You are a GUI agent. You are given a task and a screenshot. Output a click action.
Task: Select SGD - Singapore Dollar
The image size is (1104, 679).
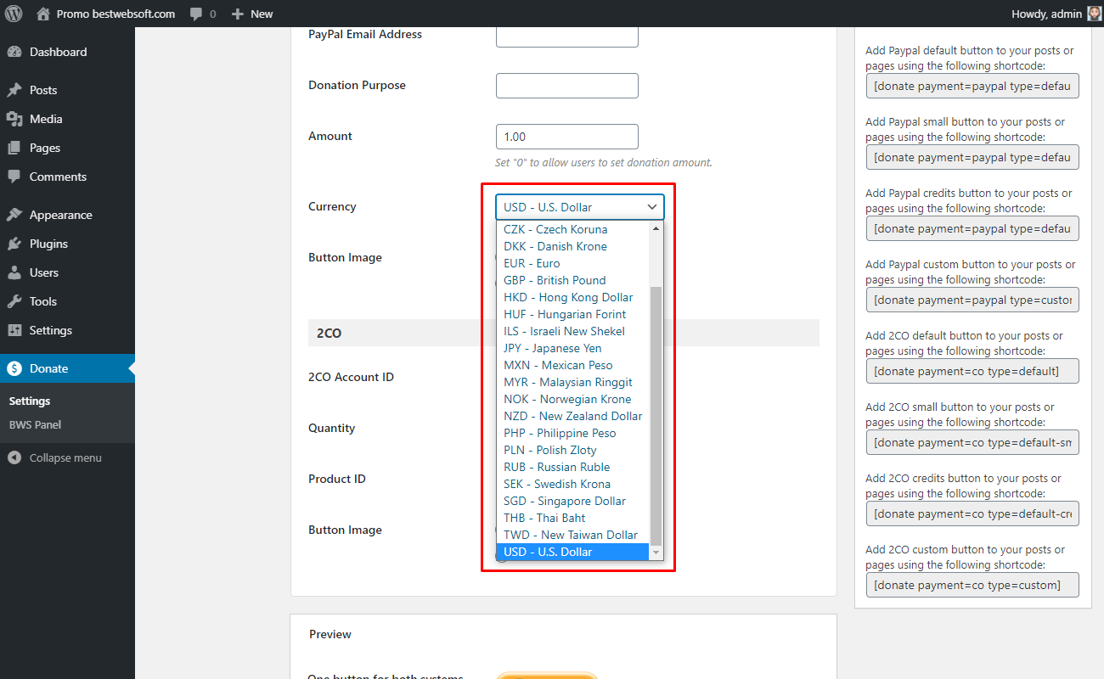(x=573, y=501)
